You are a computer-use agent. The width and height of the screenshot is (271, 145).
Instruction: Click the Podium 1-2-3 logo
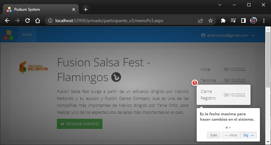pos(9,35)
